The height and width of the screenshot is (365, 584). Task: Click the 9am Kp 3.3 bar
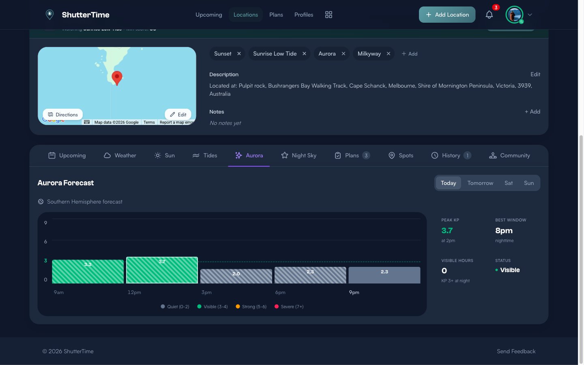point(88,271)
